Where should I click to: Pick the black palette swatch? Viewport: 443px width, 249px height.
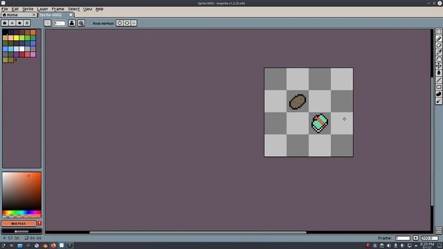tap(5, 33)
